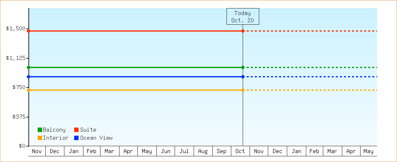Click the red Suite data point at Today
The width and height of the screenshot is (397, 162).
point(243,31)
